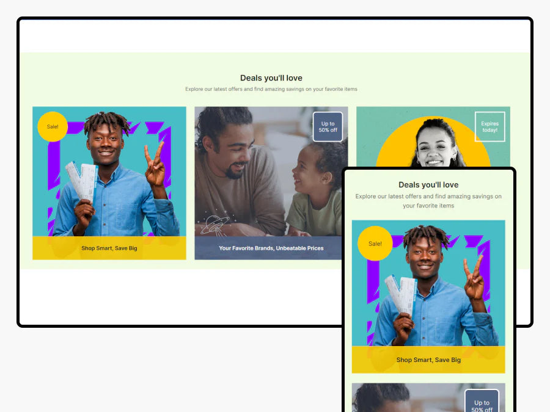
Task: Click the Up to 50% off badge on desktop card
Action: click(x=328, y=127)
